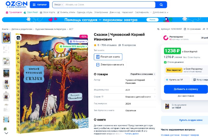Screen dimensions: 208x137
Task: Open the visual image search icon on cover
Action: 18,38
